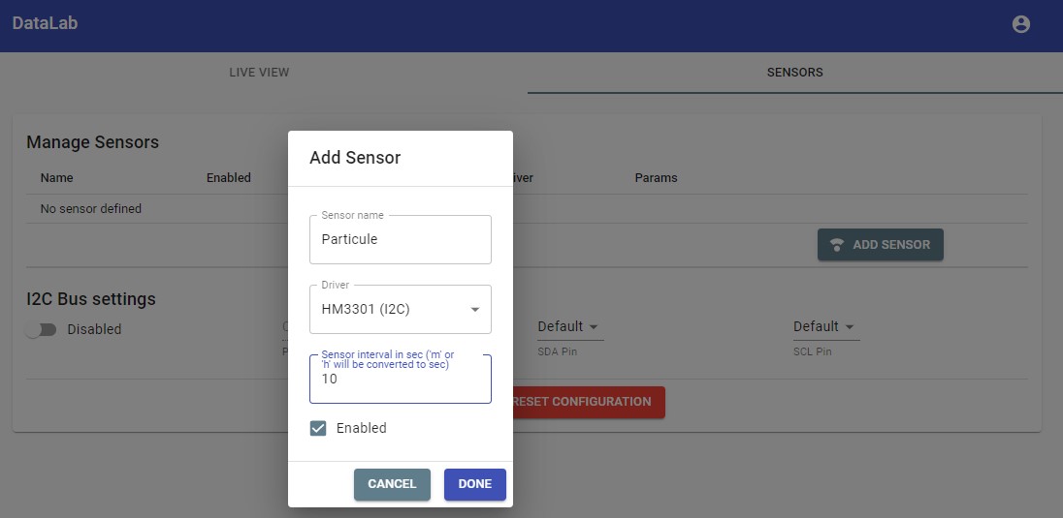Expand the SCL Pin dropdown
This screenshot has height=518, width=1063.
click(825, 327)
